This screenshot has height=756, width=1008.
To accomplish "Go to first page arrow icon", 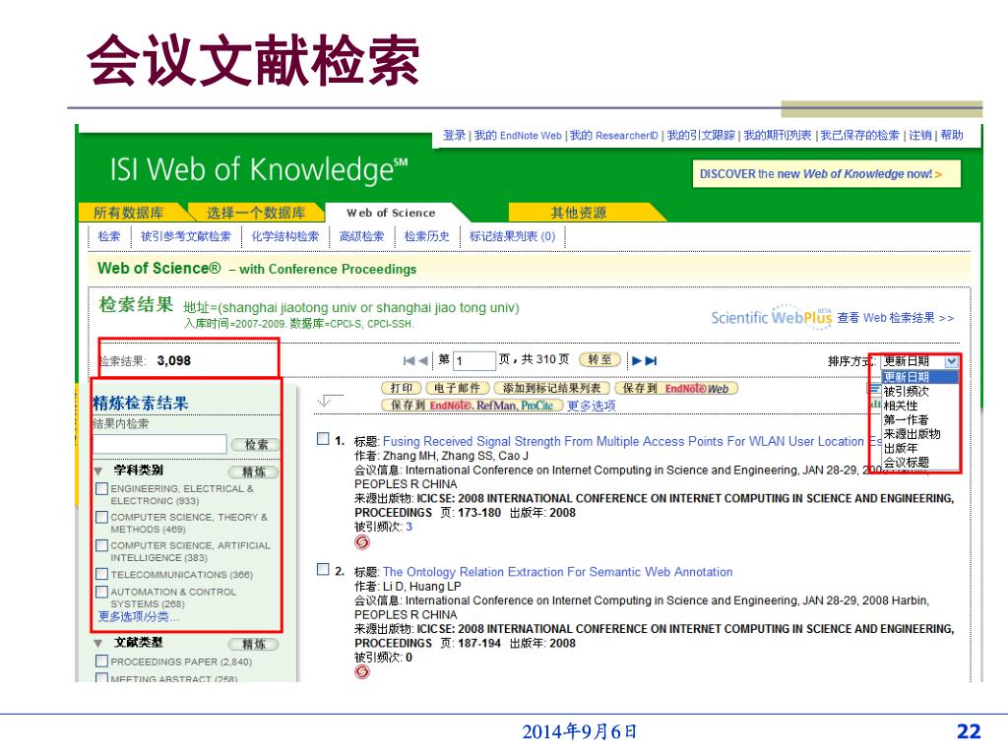I will pos(409,360).
